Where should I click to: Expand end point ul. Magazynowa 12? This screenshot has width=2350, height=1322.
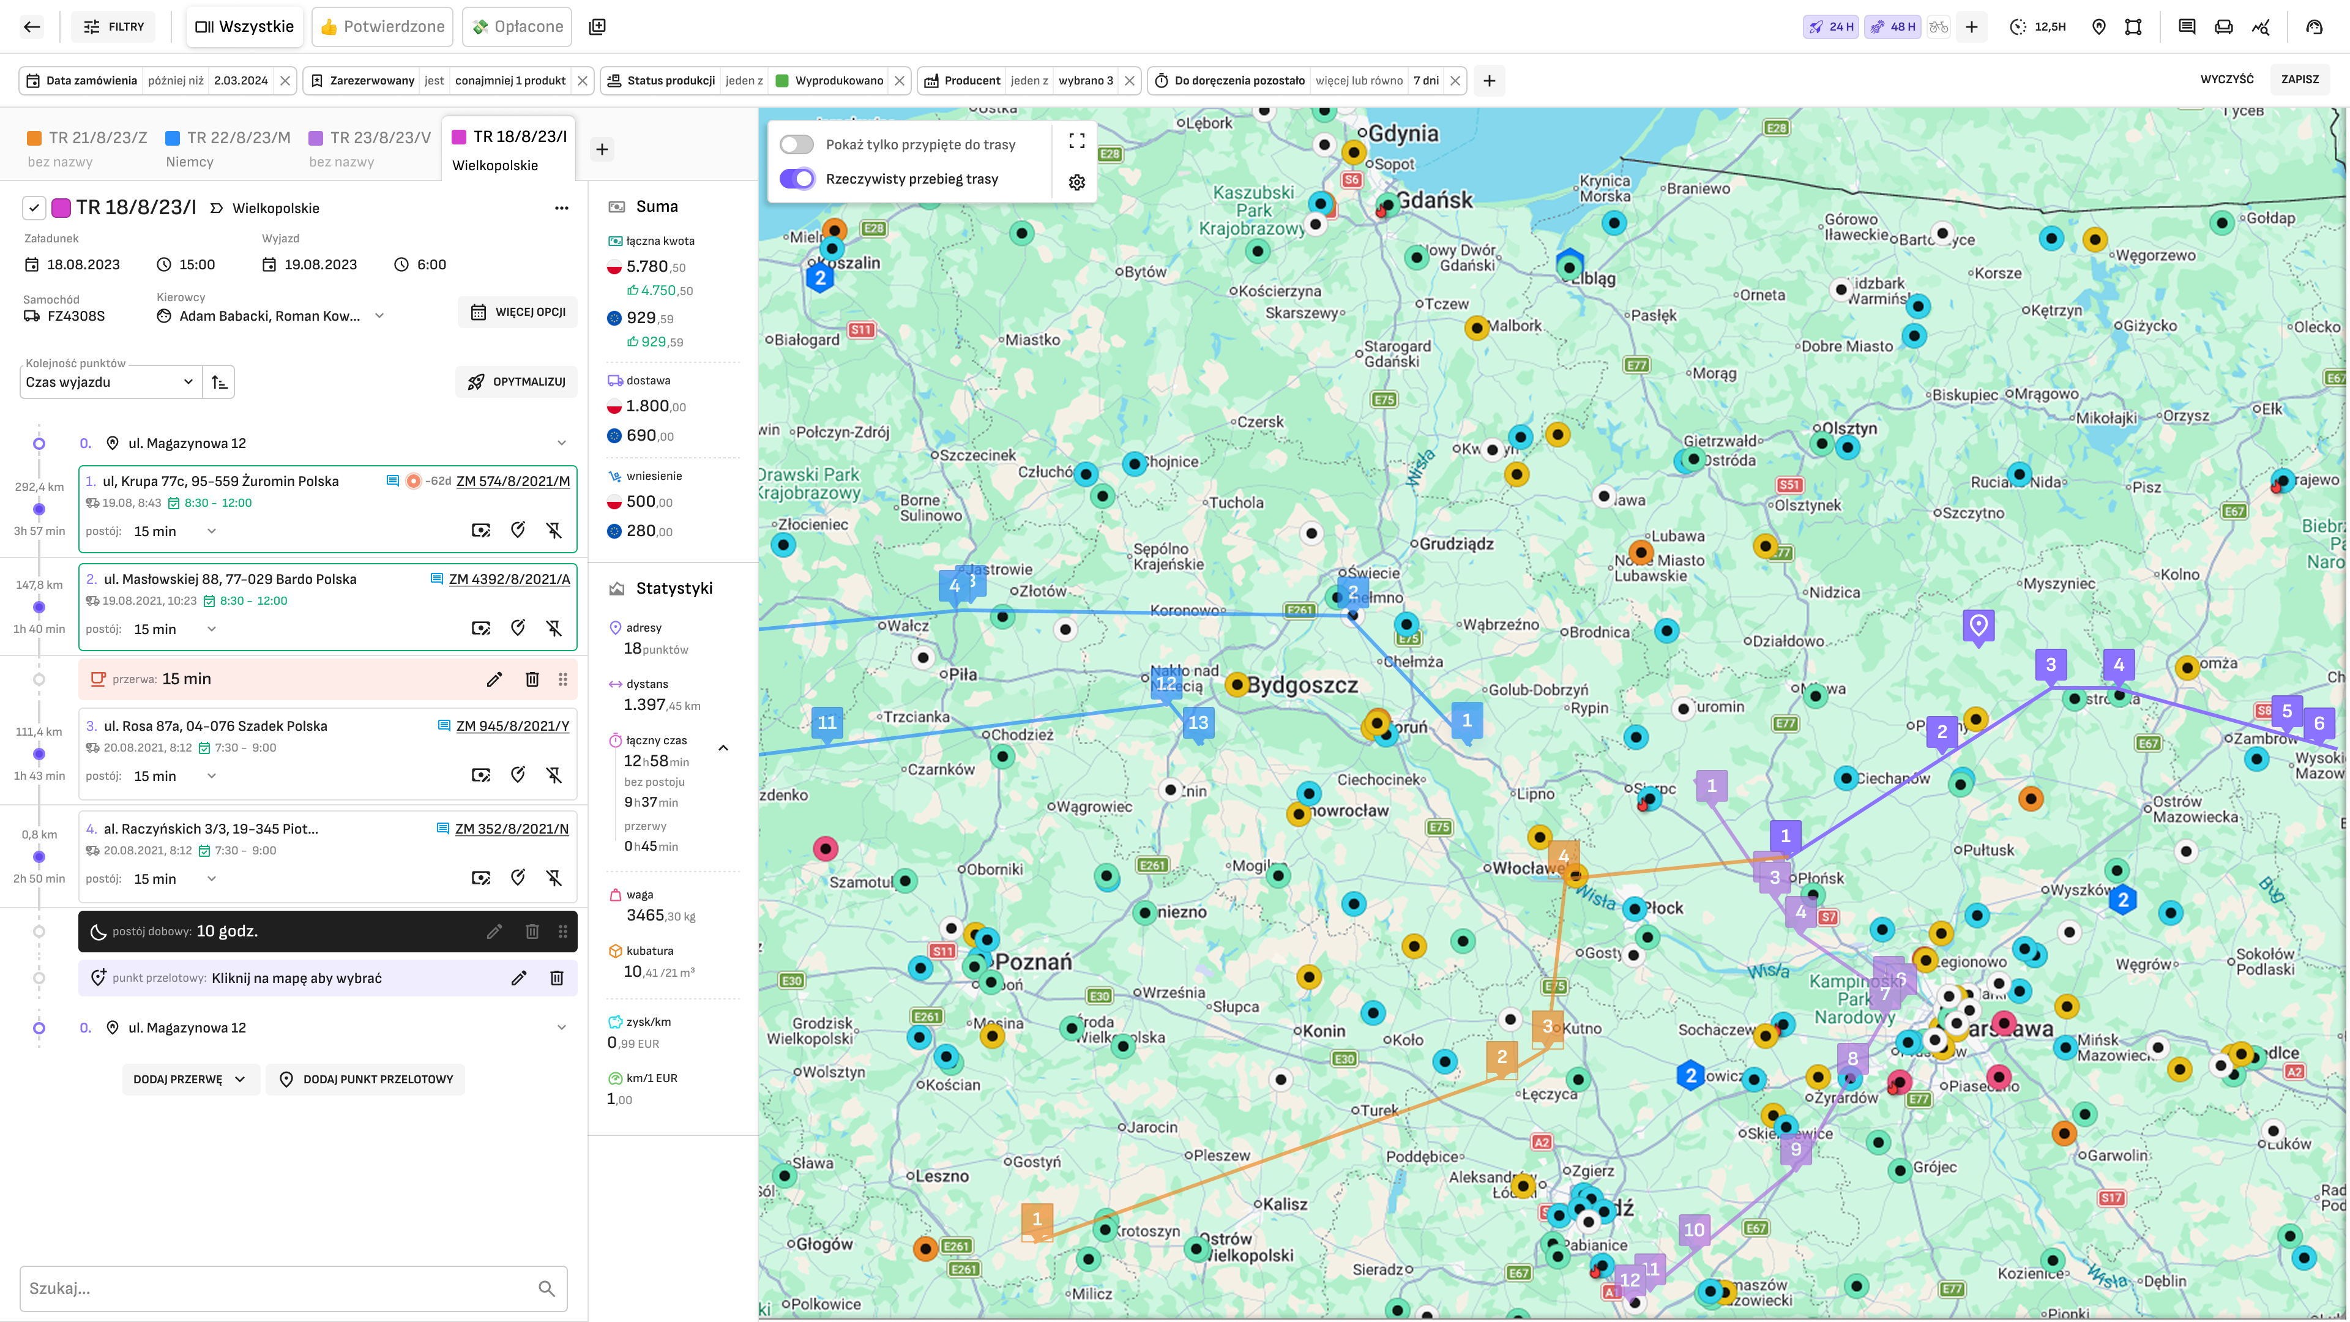click(x=562, y=1028)
